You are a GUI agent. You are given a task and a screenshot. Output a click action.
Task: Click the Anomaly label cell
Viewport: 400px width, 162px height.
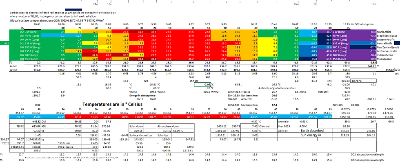point(287,122)
